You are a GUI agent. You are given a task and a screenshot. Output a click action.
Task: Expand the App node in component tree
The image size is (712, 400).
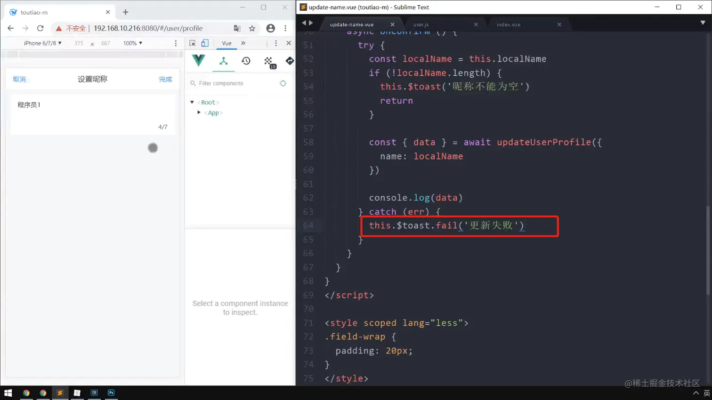point(199,113)
